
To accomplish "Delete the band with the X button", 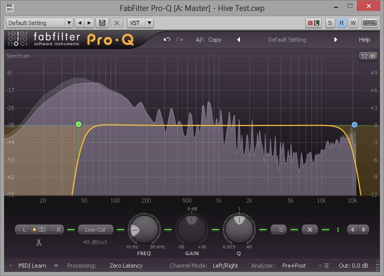I will (309, 230).
